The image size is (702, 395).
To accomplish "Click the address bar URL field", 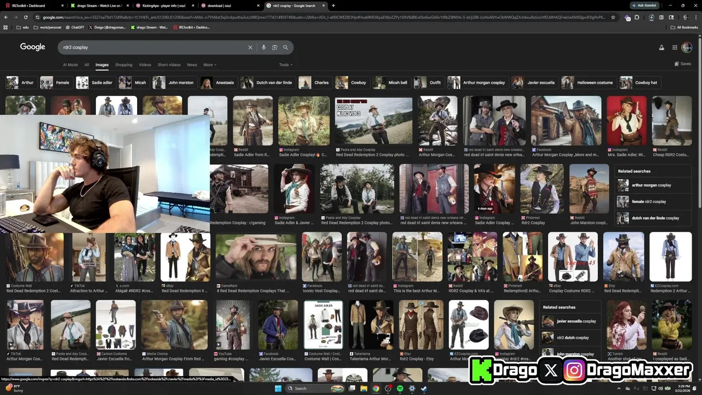I will coord(324,17).
